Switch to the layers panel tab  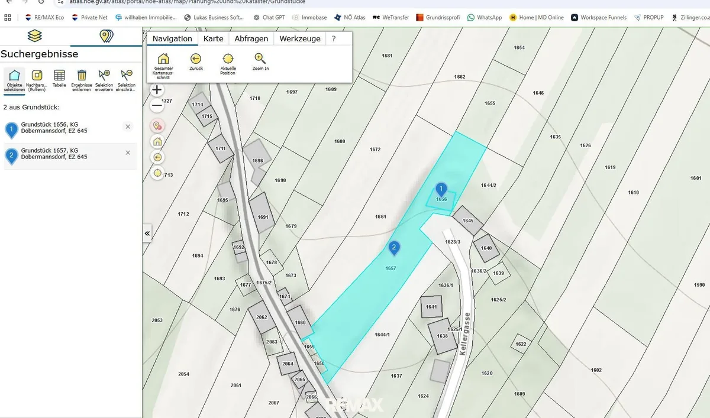tap(35, 36)
